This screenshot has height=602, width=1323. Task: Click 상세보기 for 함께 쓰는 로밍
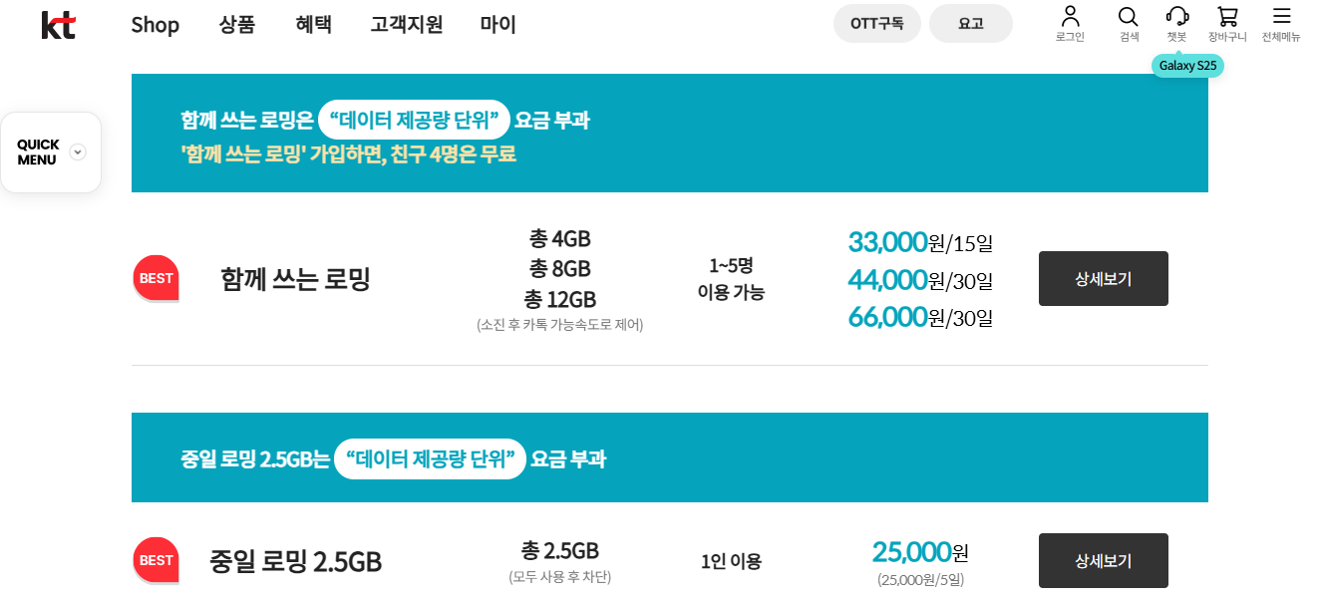(1103, 278)
